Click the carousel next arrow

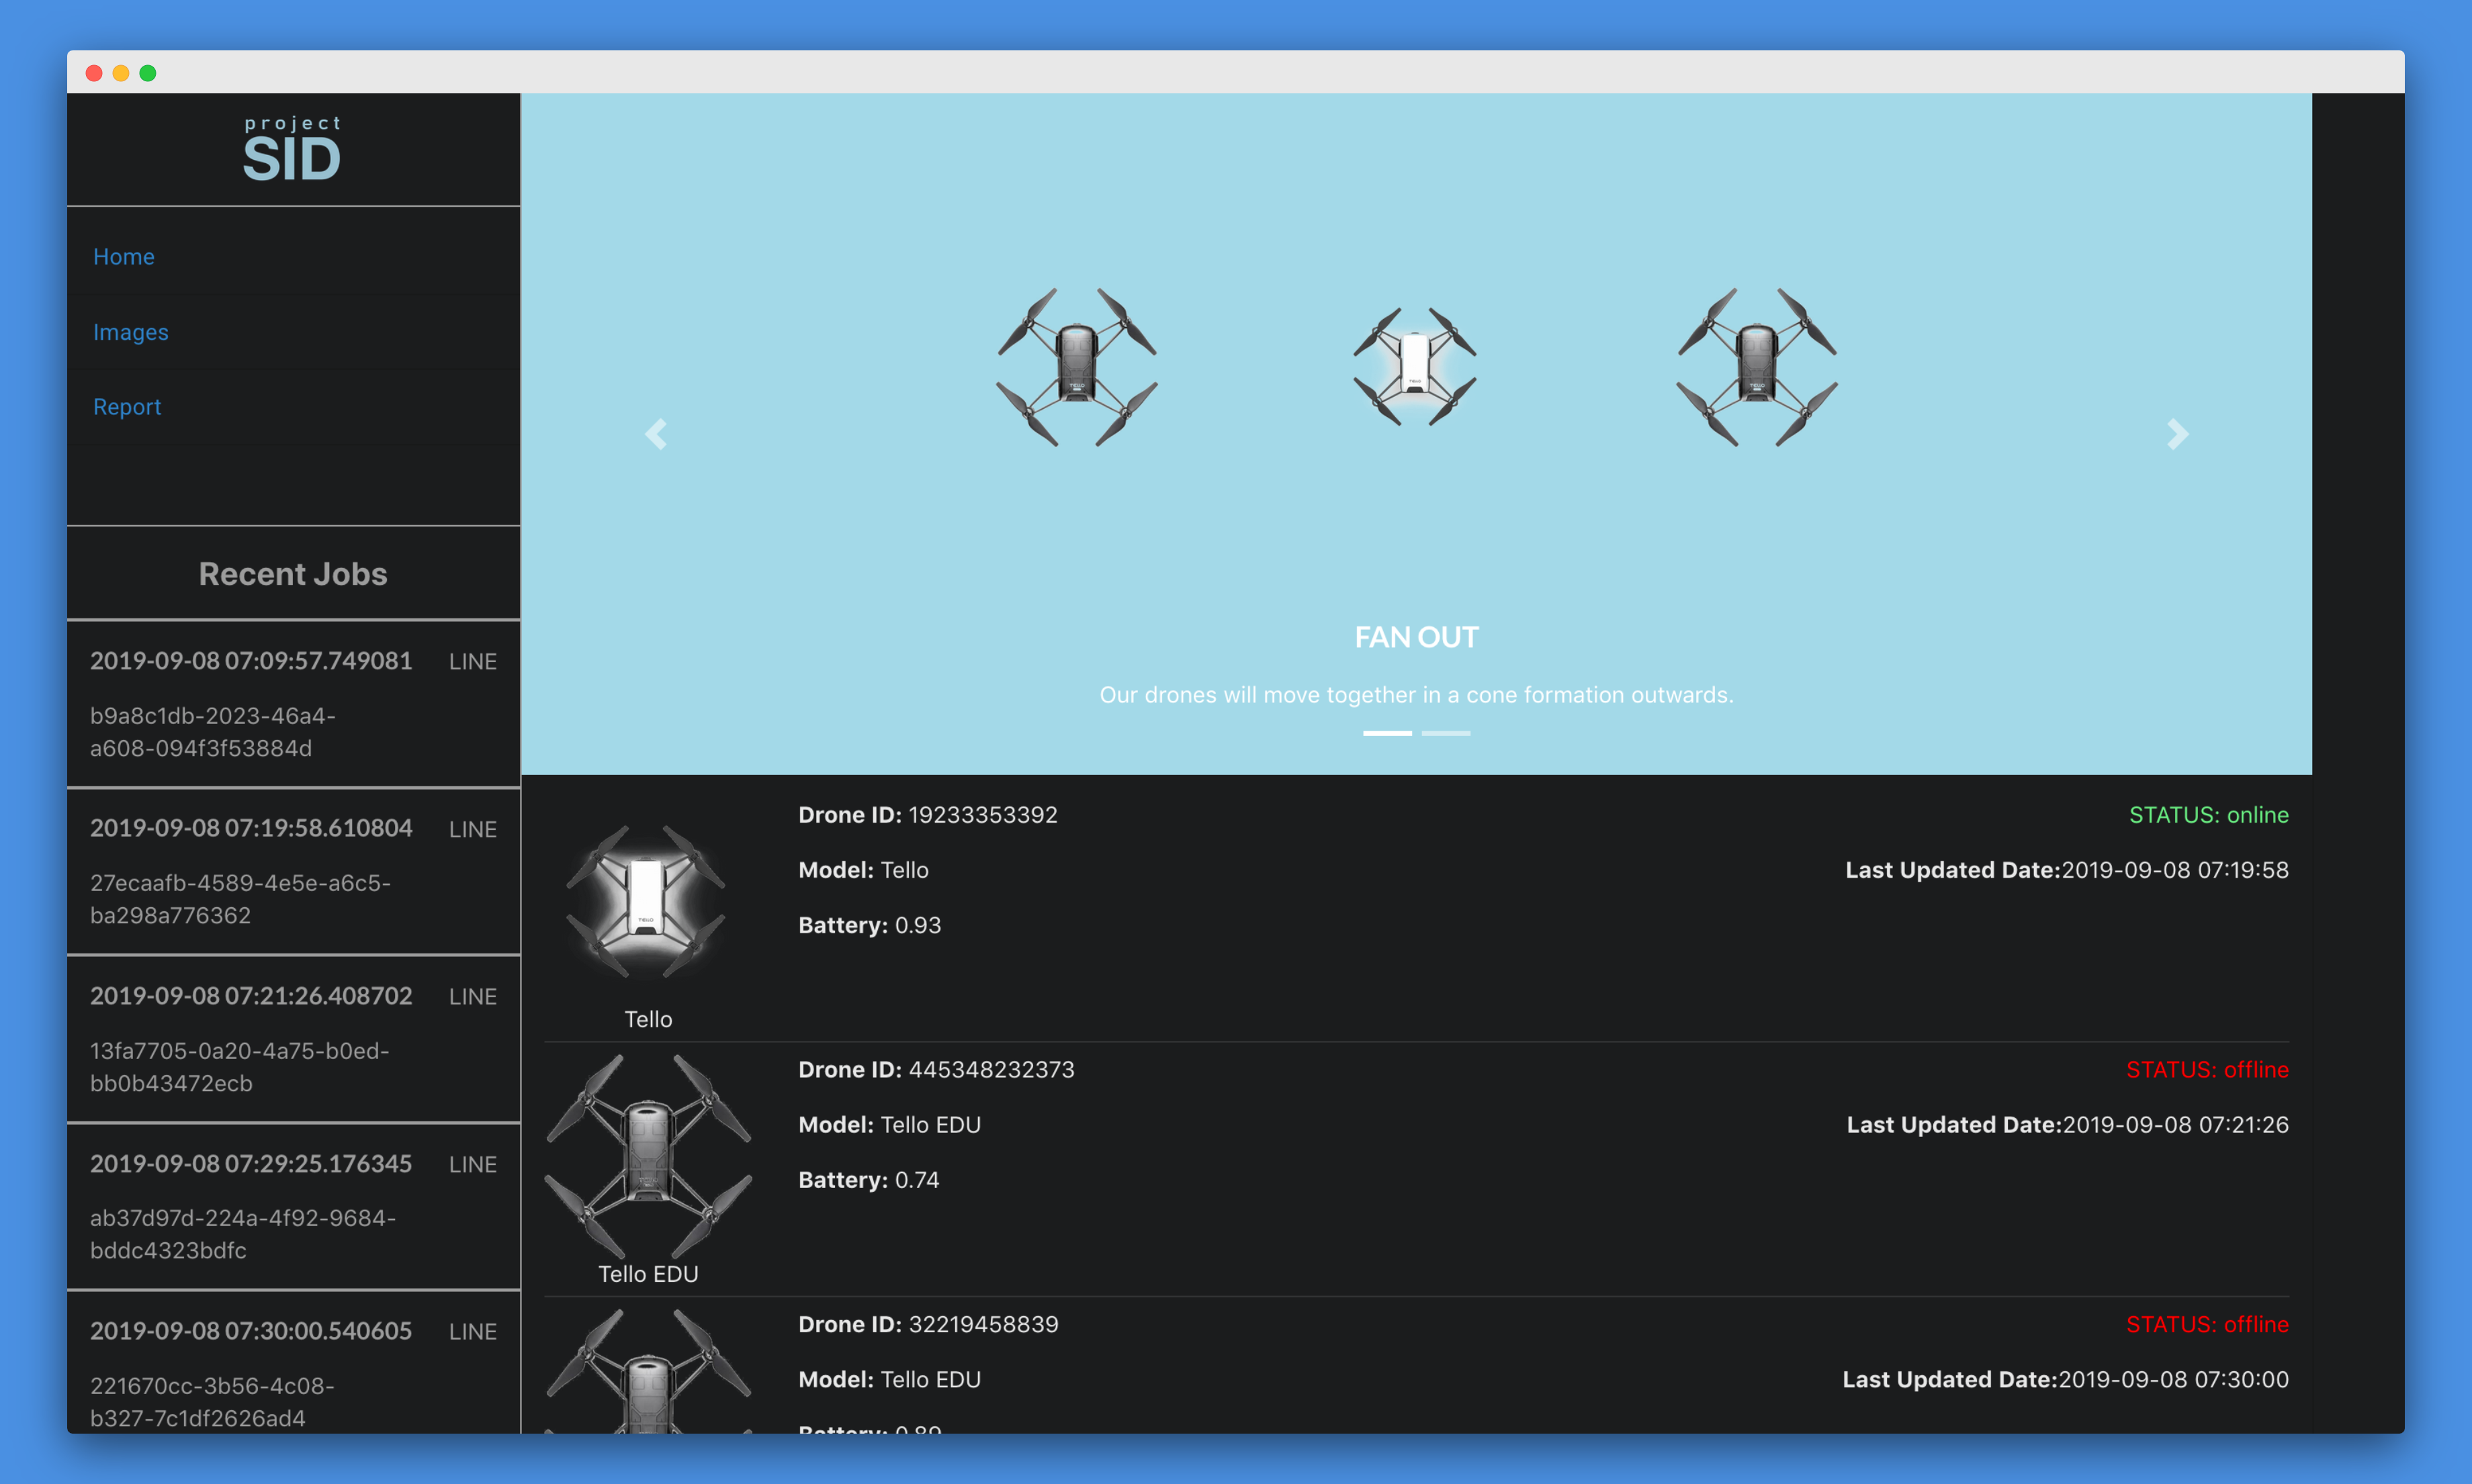(2177, 434)
